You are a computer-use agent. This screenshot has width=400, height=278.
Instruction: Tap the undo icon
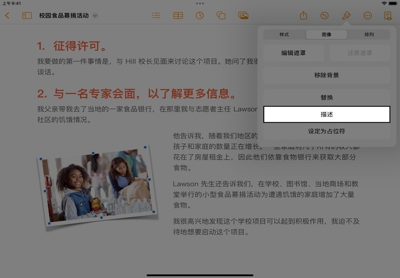click(325, 16)
